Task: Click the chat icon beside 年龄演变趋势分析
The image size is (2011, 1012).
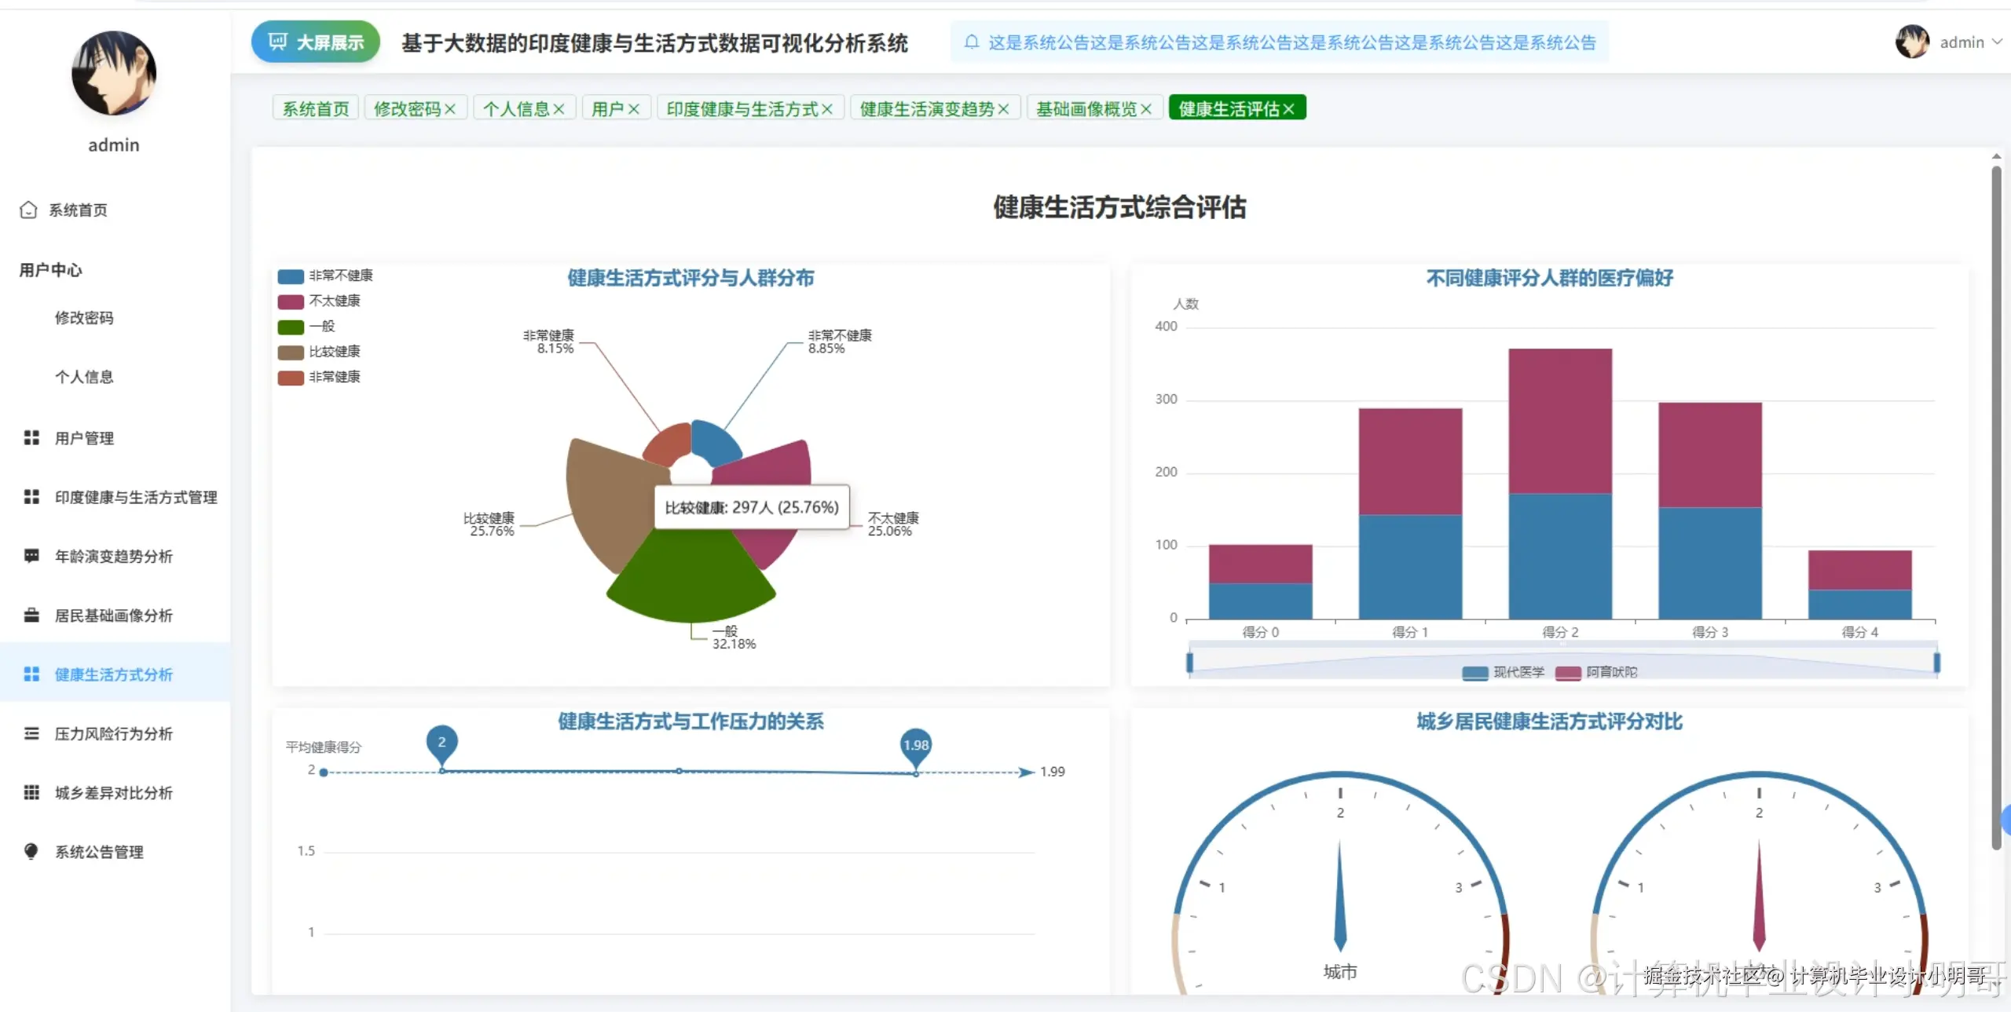Action: coord(31,556)
